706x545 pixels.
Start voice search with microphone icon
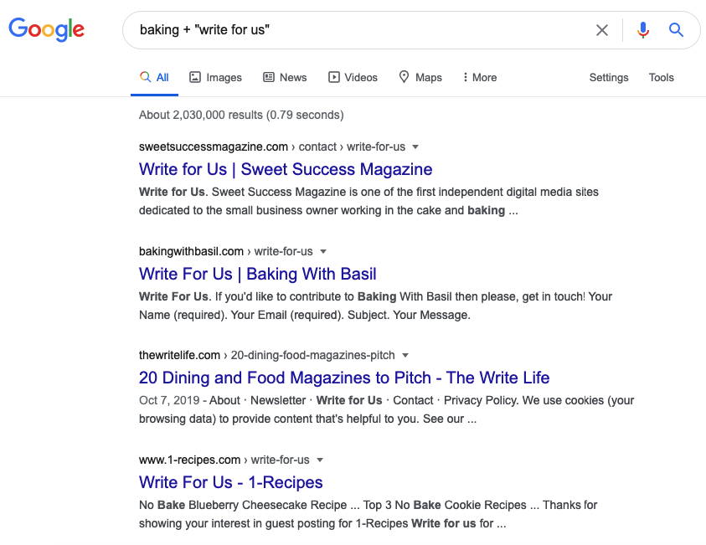(643, 30)
